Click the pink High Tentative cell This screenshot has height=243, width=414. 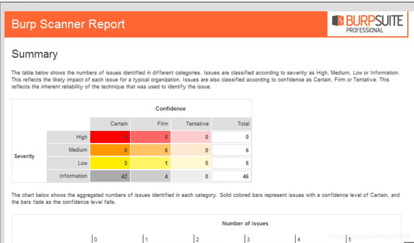(x=191, y=137)
